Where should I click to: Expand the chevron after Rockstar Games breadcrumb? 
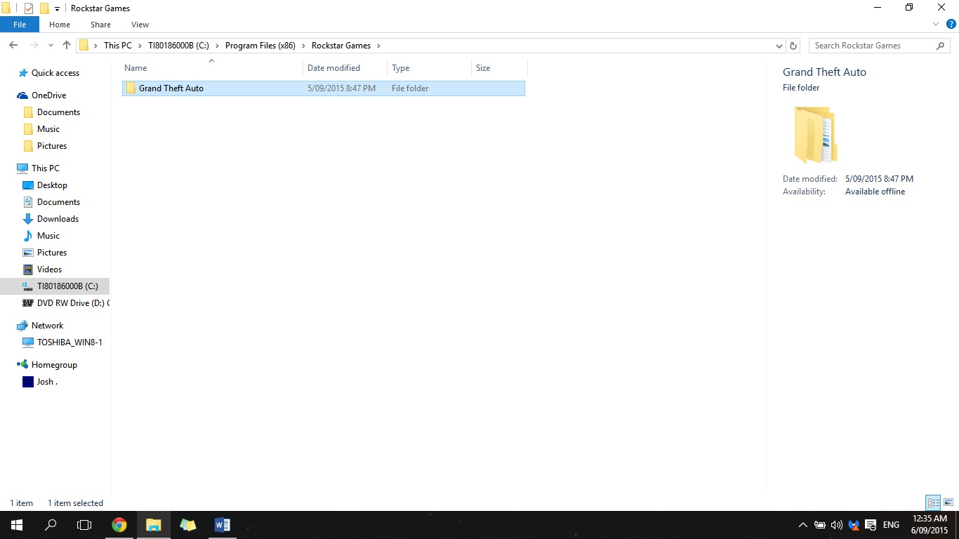(x=378, y=46)
